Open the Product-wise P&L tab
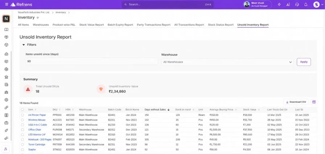This screenshot has height=154, width=325. coord(64,25)
